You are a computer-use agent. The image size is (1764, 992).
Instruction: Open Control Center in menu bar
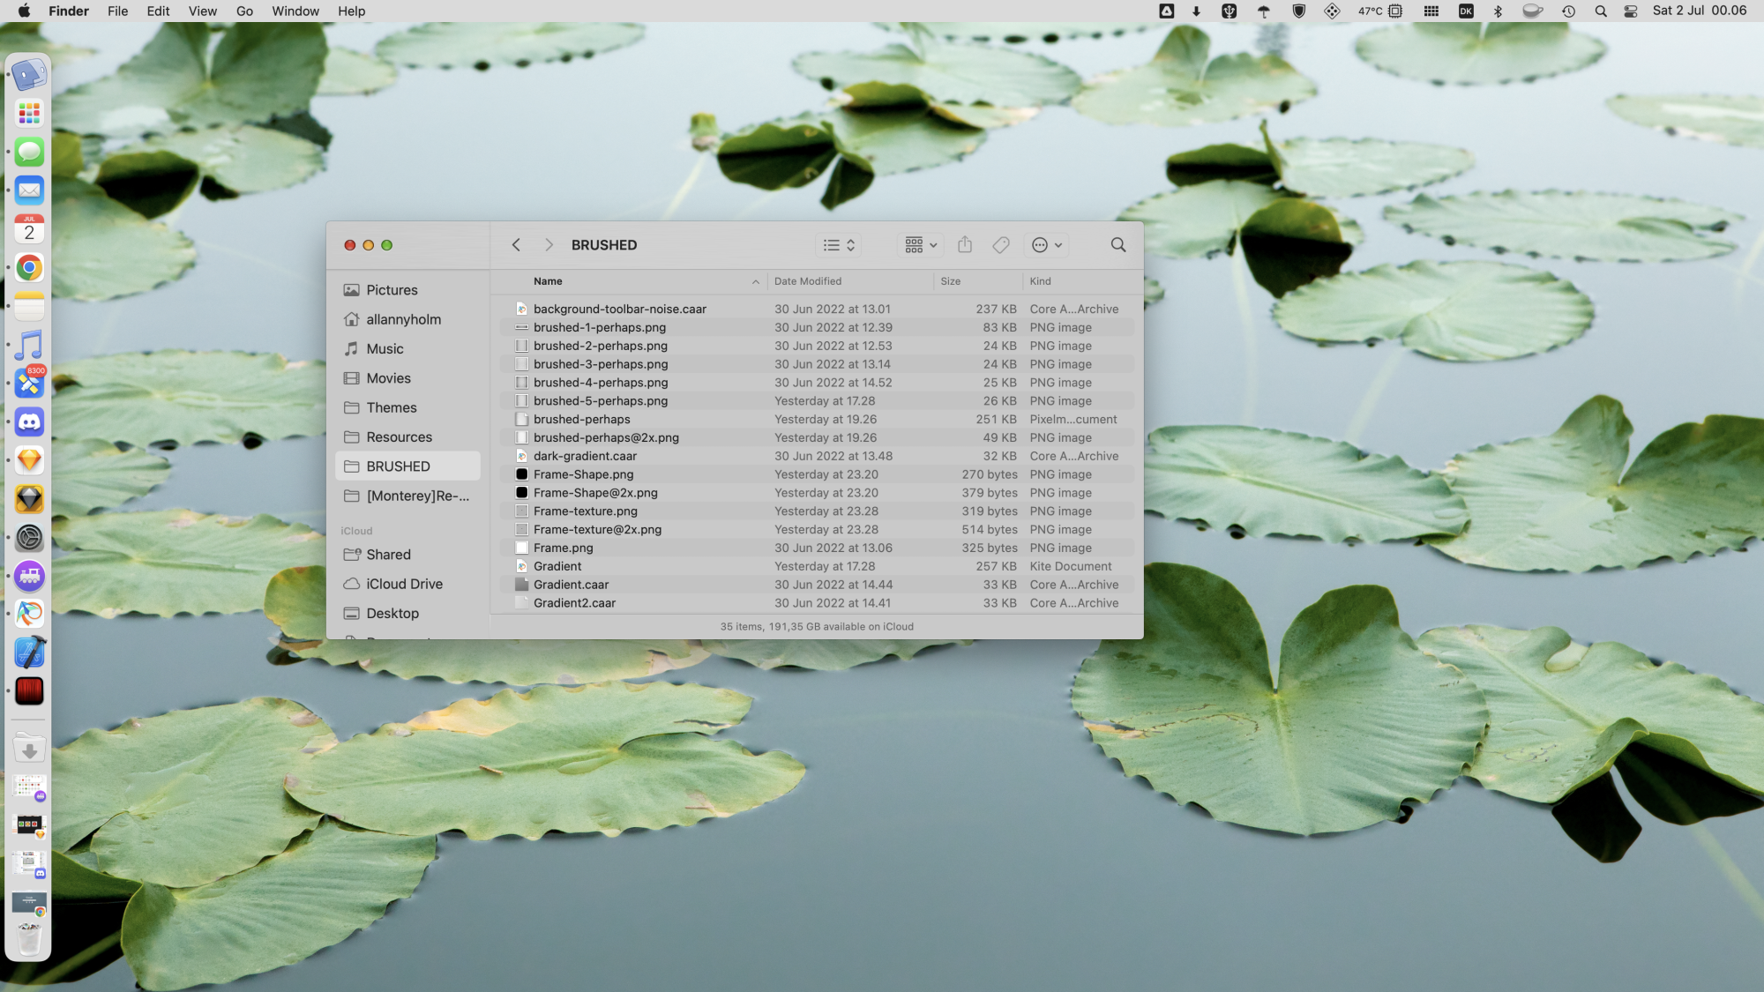tap(1631, 11)
